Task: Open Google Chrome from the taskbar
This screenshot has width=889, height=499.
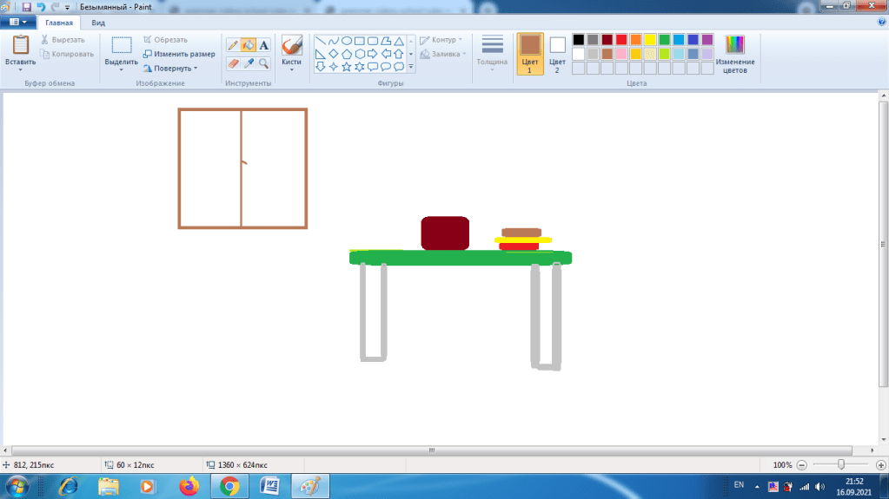Action: [229, 486]
